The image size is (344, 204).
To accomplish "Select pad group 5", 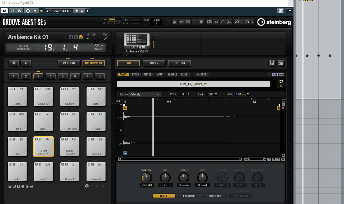I will (x=63, y=76).
